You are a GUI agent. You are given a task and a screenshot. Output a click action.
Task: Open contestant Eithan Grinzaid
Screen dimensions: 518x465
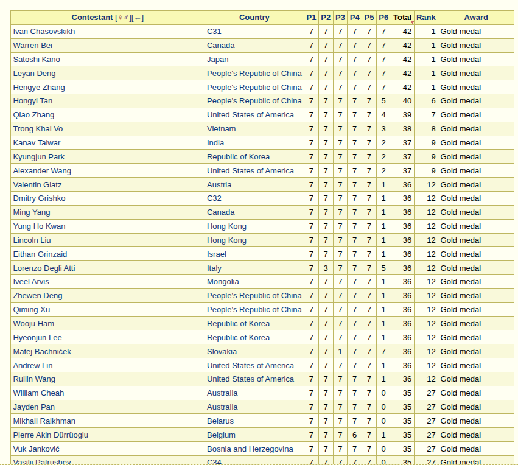tap(40, 254)
